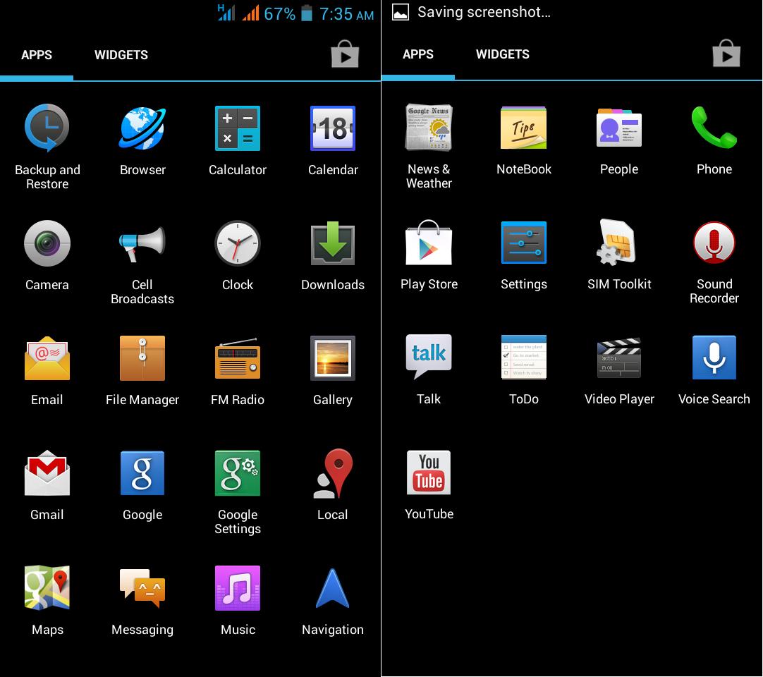Select the APPS tab on right screen
Image resolution: width=763 pixels, height=677 pixels.
[418, 54]
